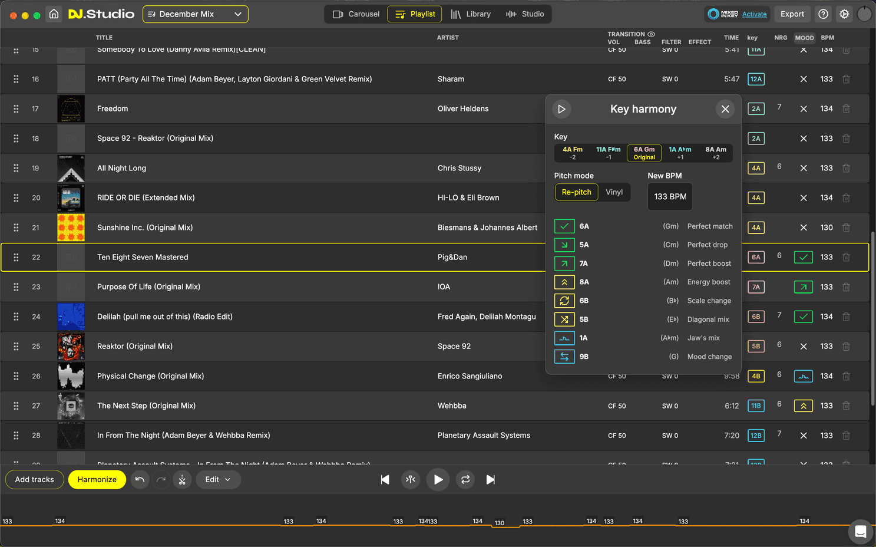Image resolution: width=876 pixels, height=547 pixels.
Task: Click the home icon in the top bar
Action: (x=54, y=14)
